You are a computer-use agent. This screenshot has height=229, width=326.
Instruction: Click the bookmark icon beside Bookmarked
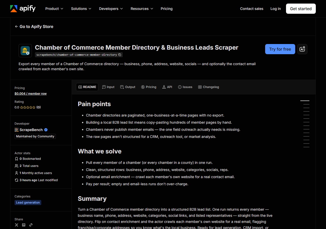[17, 159]
